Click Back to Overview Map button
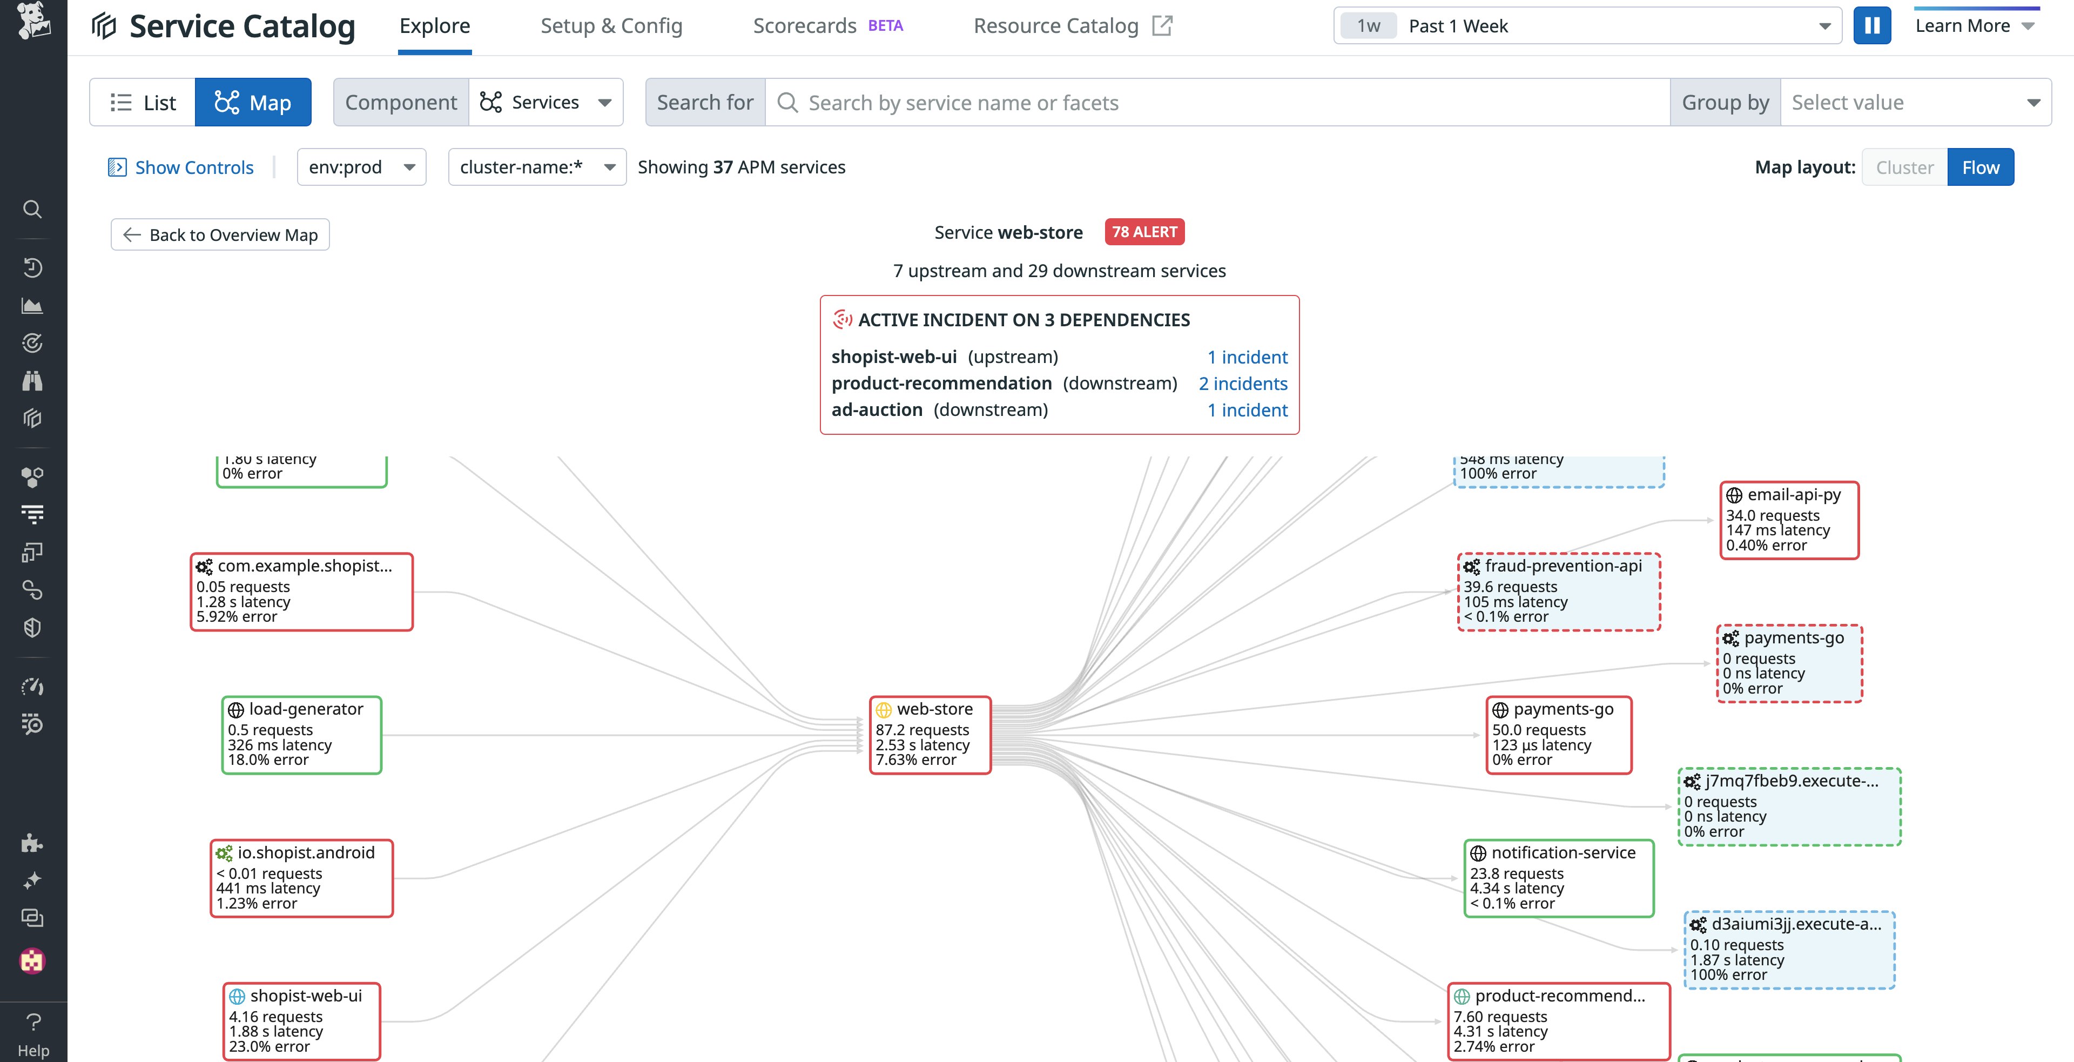2074x1062 pixels. tap(220, 235)
